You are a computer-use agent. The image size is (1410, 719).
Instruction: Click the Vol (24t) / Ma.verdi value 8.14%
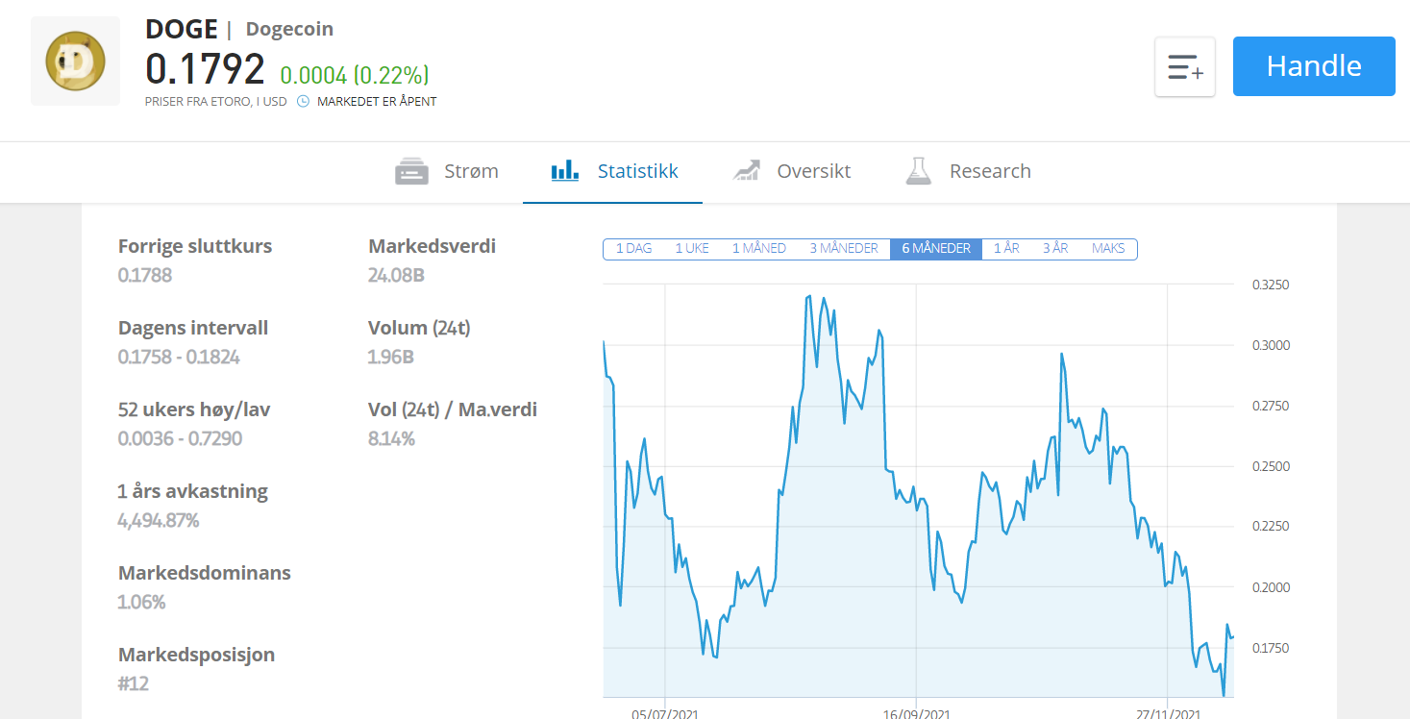coord(391,439)
